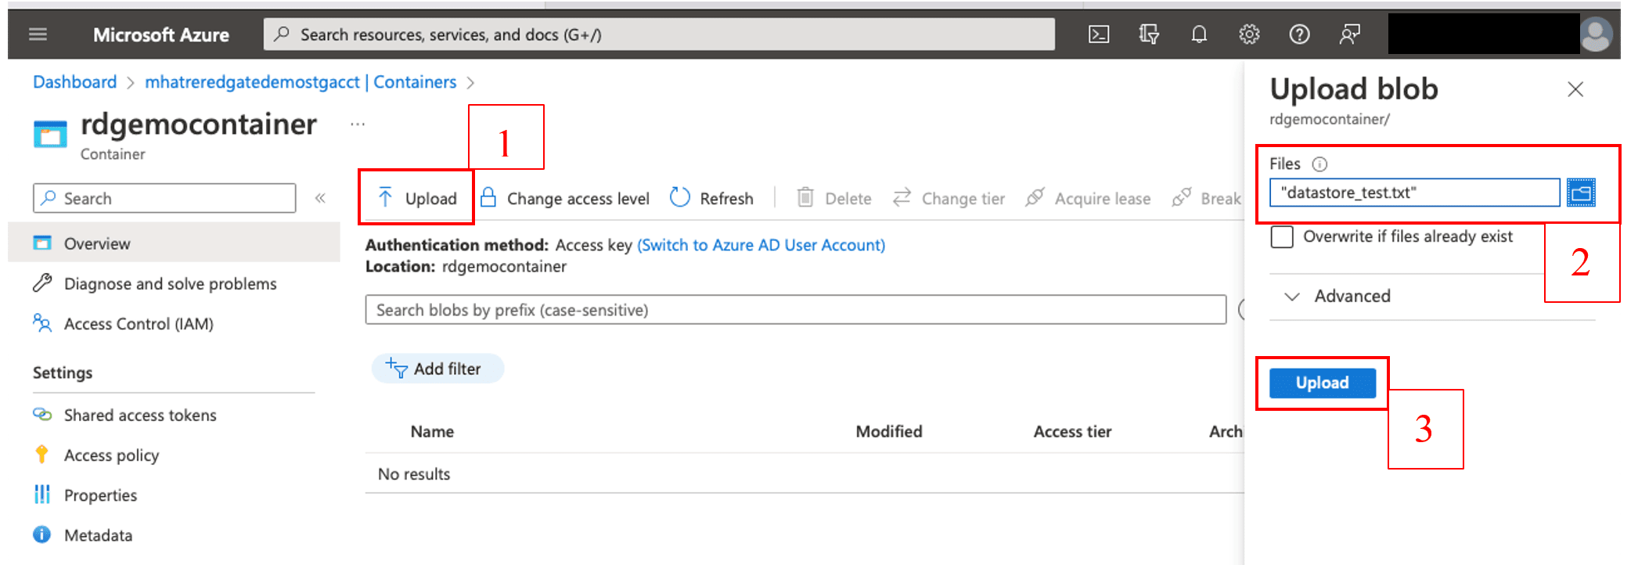Open the Directories and subscriptions filter icon

pyautogui.click(x=1149, y=34)
